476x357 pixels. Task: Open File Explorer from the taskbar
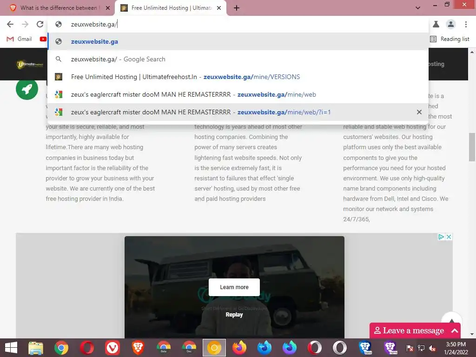pos(36,348)
